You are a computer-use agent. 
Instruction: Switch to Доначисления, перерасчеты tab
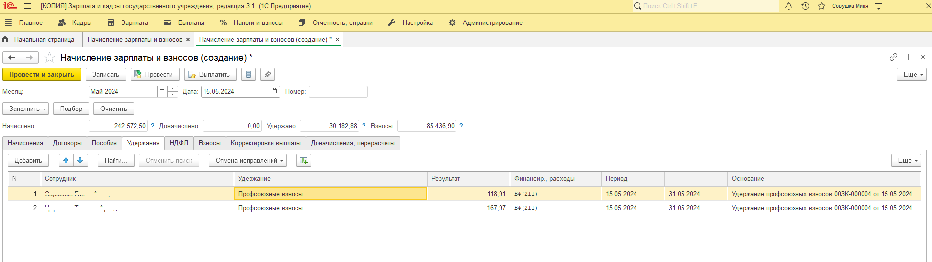(x=353, y=143)
